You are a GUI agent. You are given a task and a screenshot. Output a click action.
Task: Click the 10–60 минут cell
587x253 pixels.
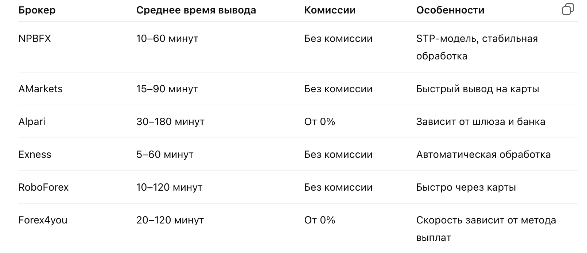(167, 39)
